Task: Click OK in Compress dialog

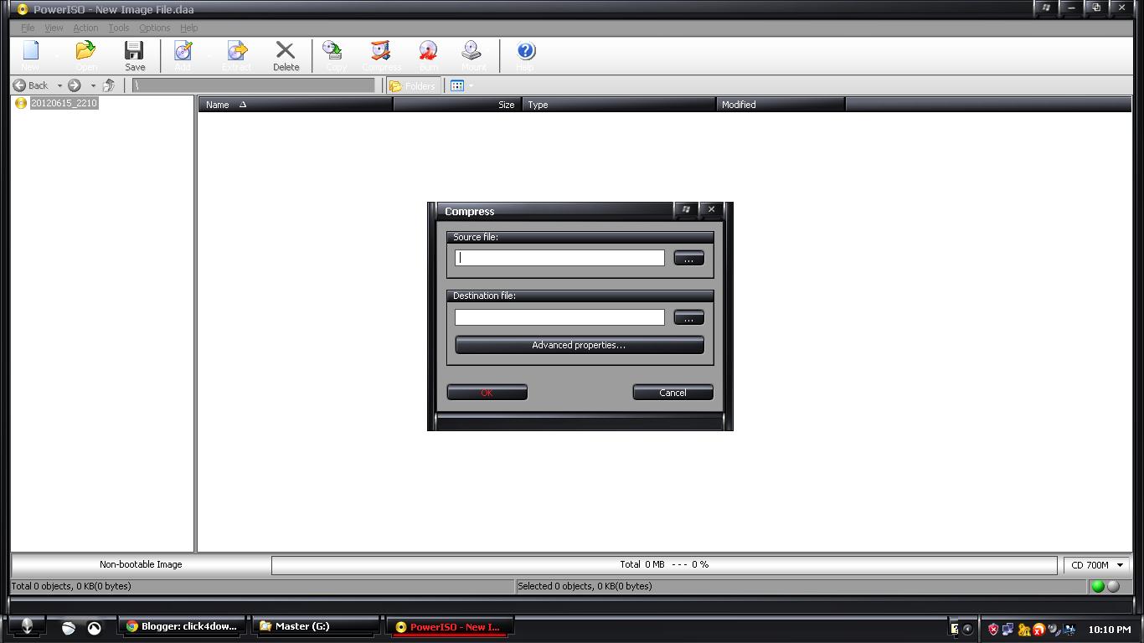Action: (487, 393)
